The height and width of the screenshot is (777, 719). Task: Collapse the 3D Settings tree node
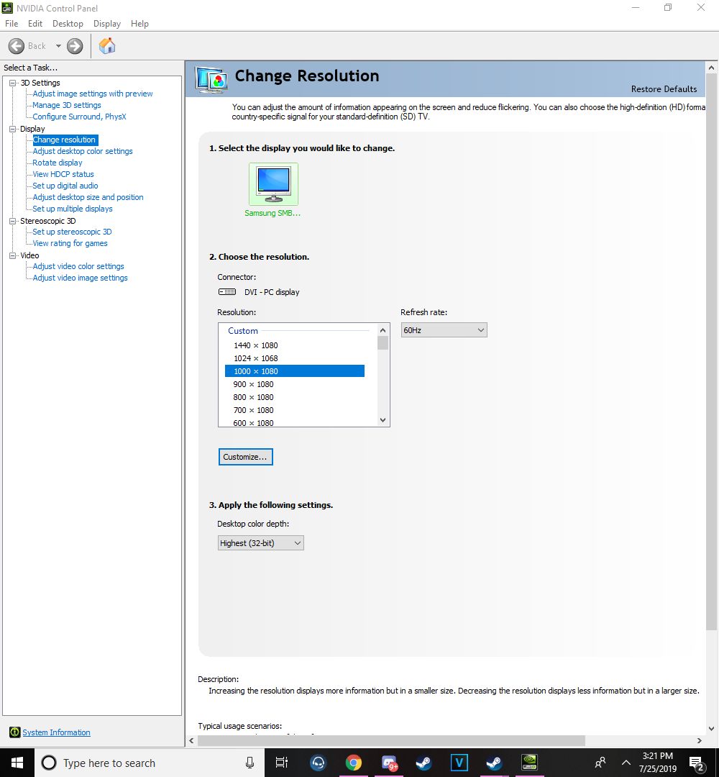[x=13, y=83]
